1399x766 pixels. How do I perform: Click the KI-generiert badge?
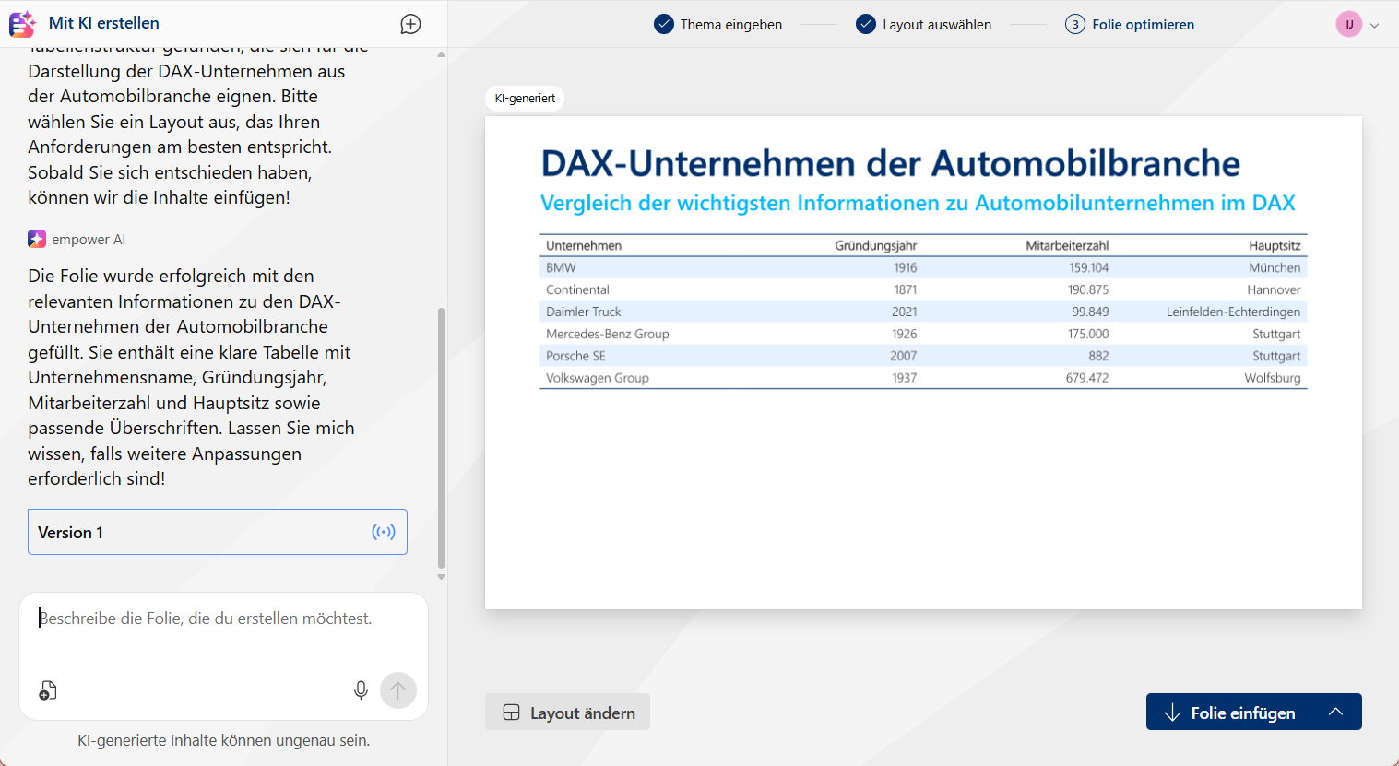click(525, 99)
